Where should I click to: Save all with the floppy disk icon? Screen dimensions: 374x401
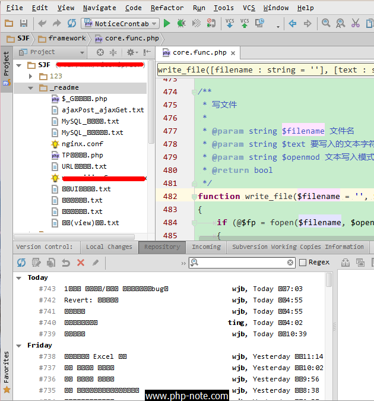(x=24, y=24)
